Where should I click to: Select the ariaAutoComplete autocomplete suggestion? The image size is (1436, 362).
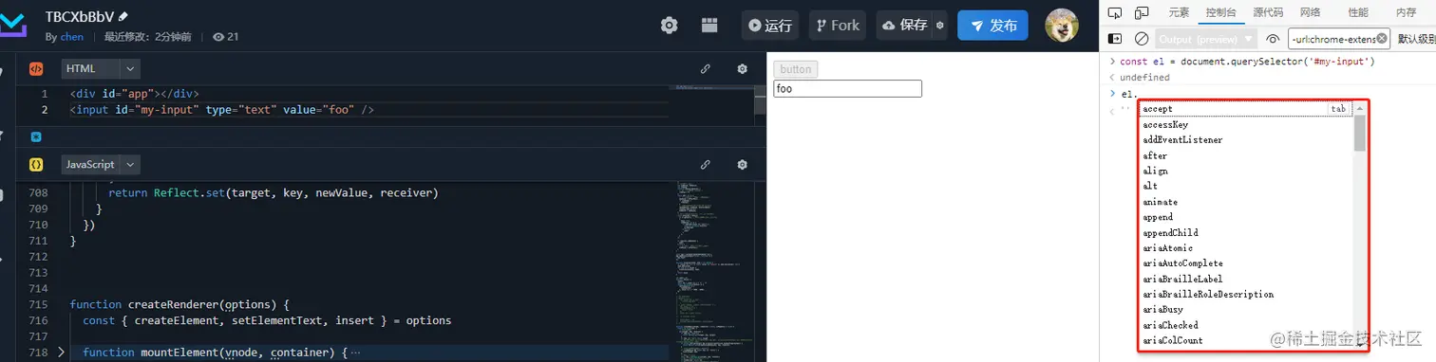[1245, 263]
